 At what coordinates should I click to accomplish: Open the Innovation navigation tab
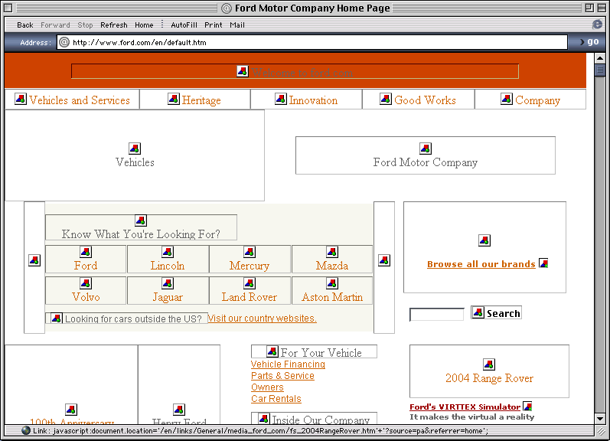pyautogui.click(x=305, y=100)
